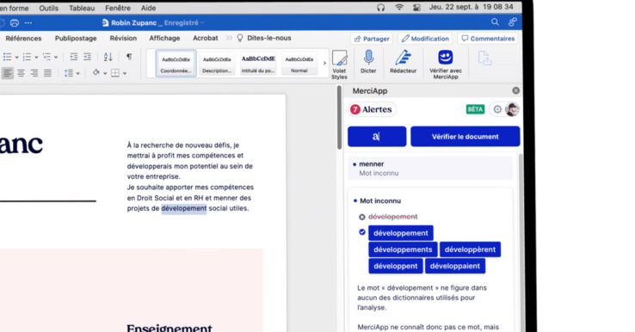Select the crossed-out dévelopement radio option
Screen dimensions: 635x332
coord(362,217)
